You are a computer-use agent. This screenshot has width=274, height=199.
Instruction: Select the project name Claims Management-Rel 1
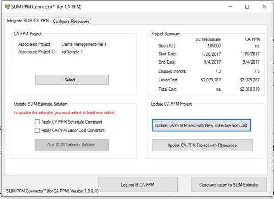84,44
